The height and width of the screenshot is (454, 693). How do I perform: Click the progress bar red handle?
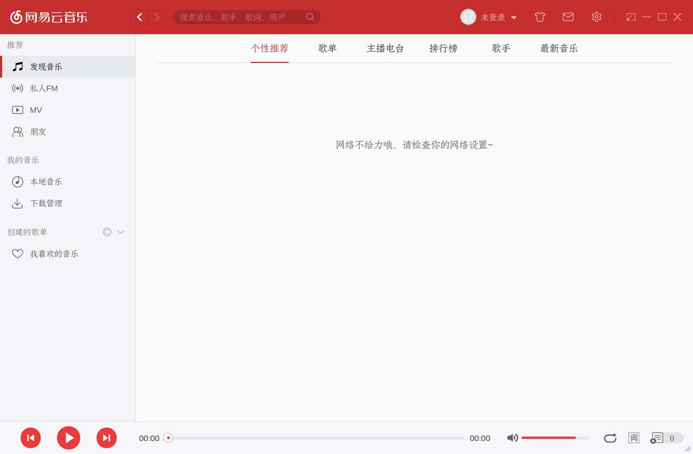point(168,438)
